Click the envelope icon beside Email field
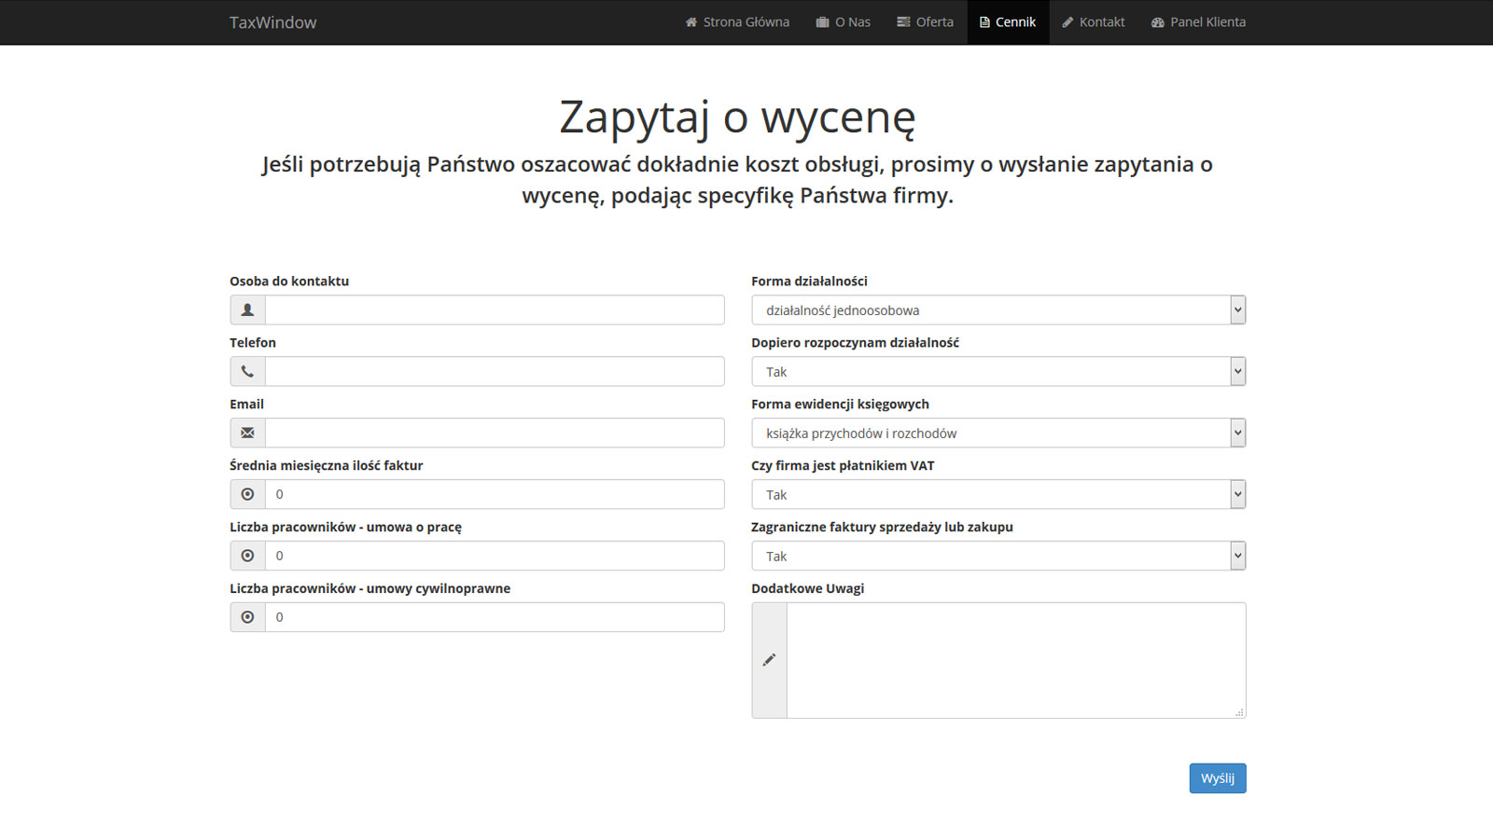This screenshot has width=1493, height=839. click(247, 433)
